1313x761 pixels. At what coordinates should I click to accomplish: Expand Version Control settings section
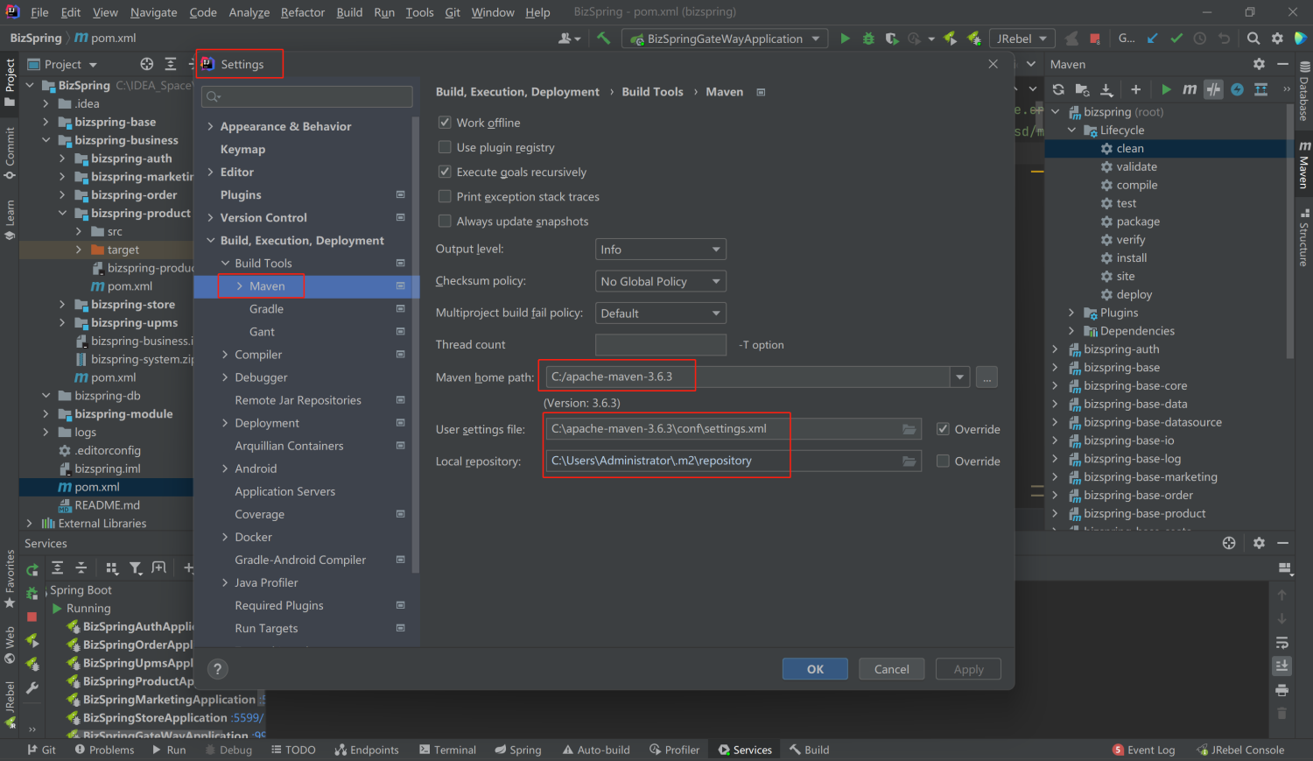pyautogui.click(x=211, y=218)
